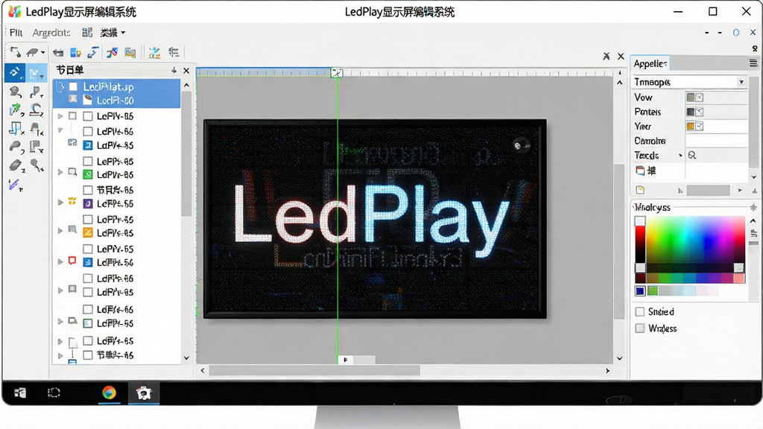Click the align-lines icon in the top toolbar
The height and width of the screenshot is (429, 763).
(x=173, y=52)
